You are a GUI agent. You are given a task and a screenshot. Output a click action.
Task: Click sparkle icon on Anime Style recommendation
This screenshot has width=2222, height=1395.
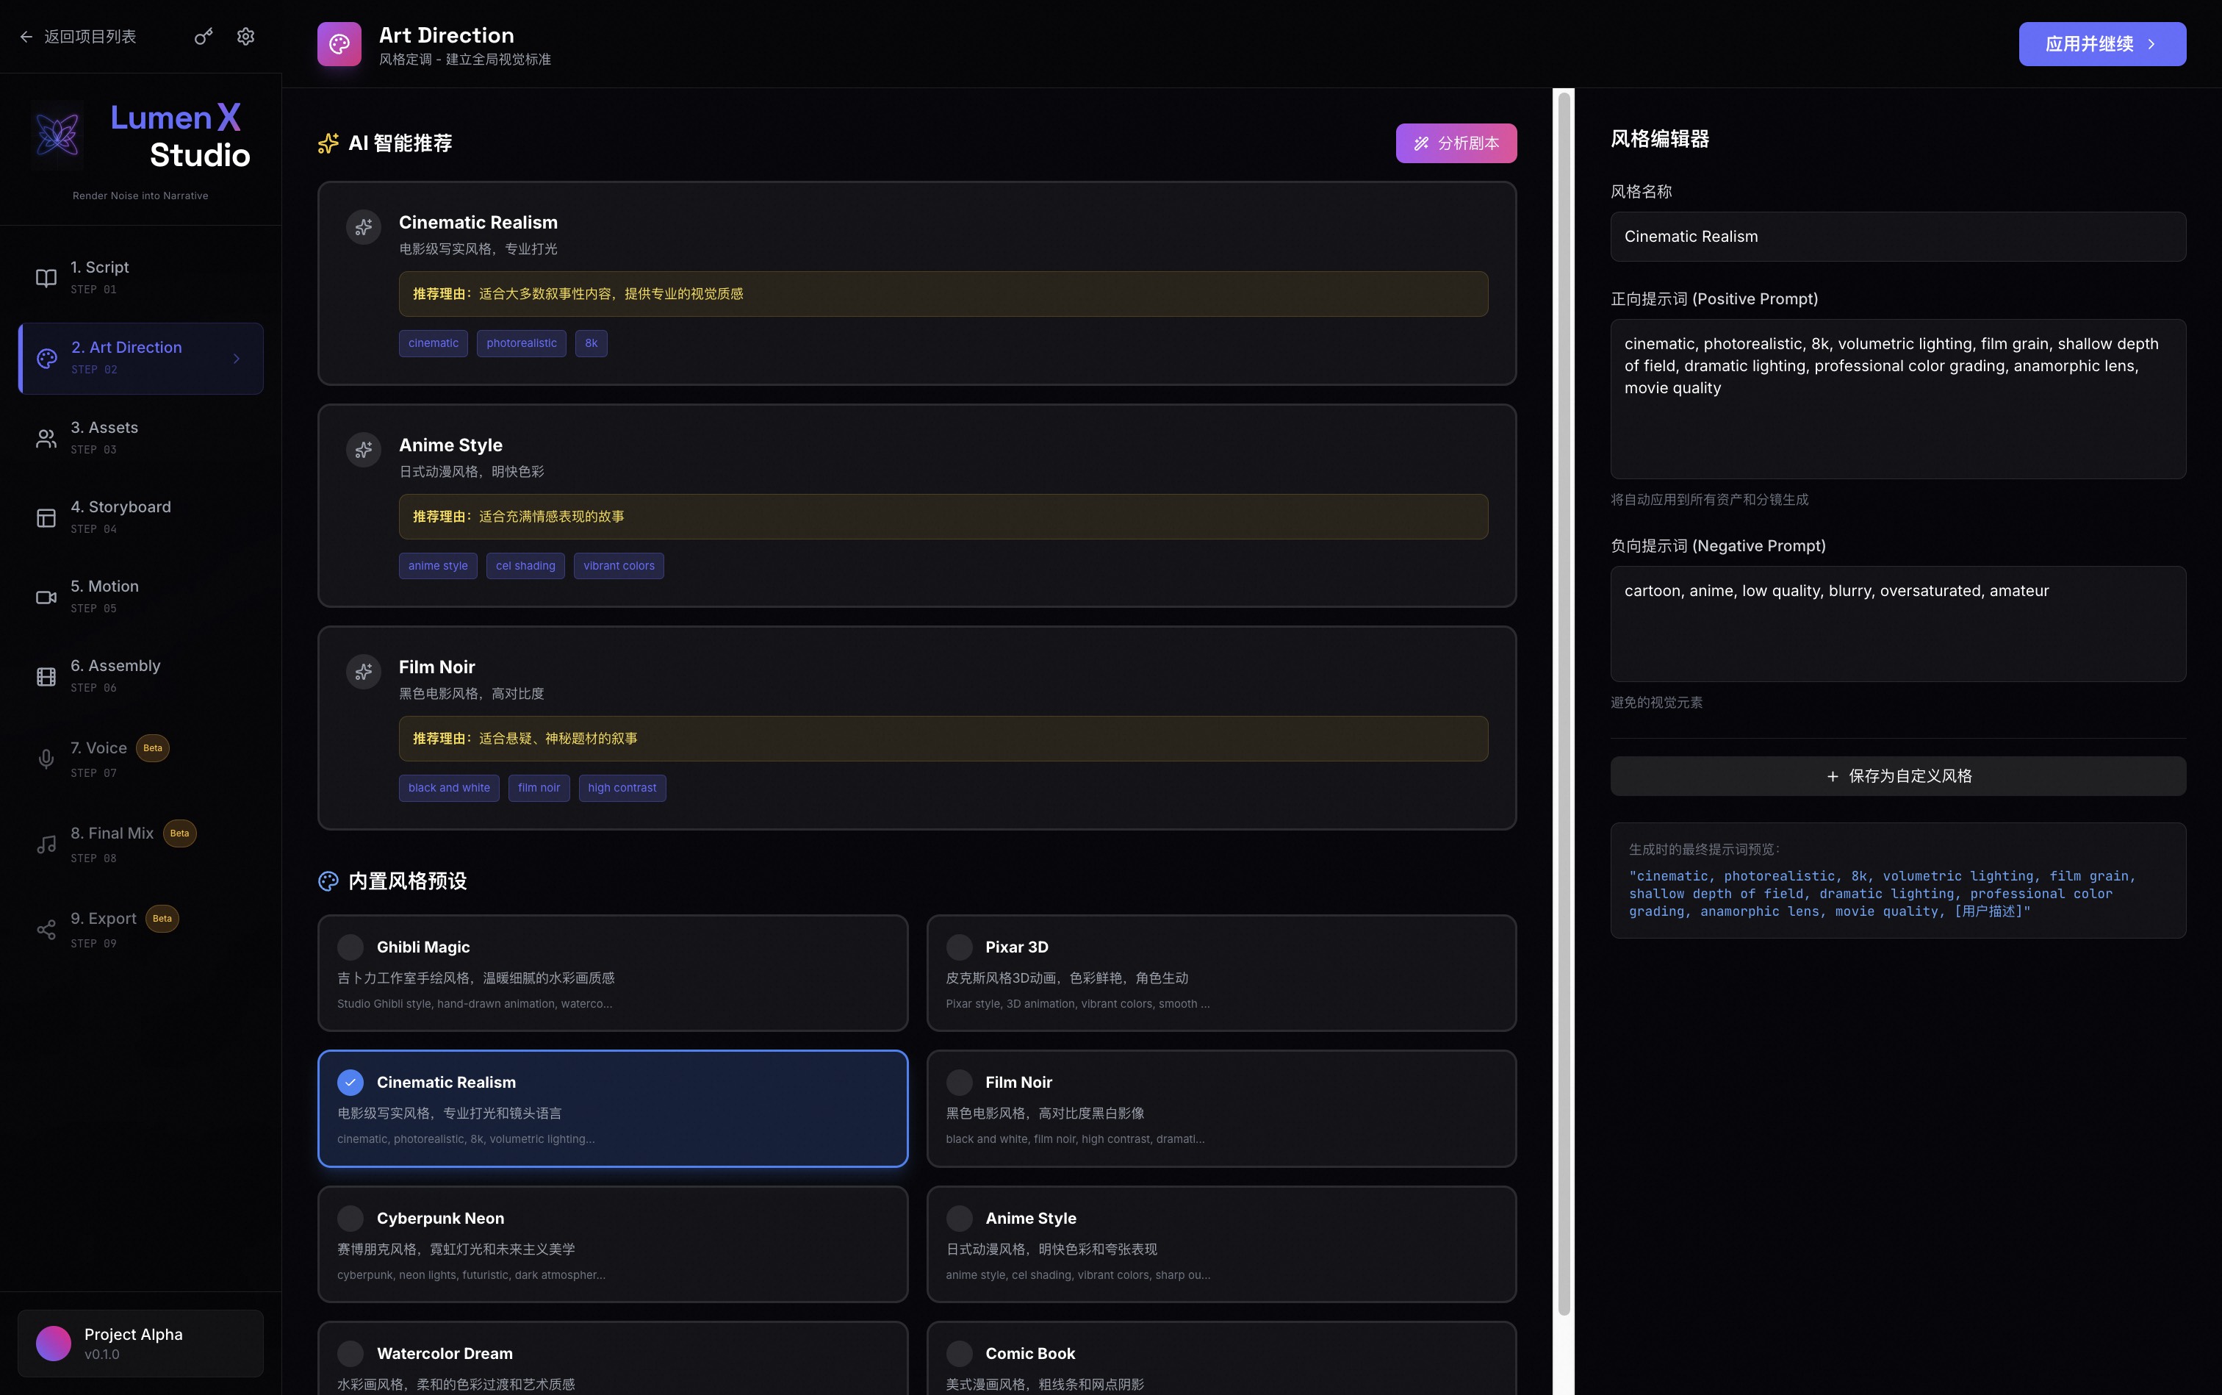tap(364, 449)
